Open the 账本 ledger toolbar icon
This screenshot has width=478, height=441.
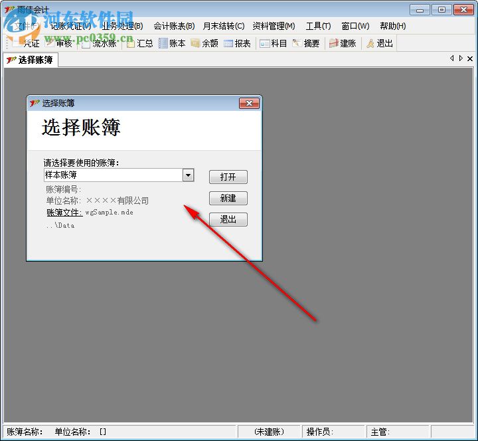[172, 43]
